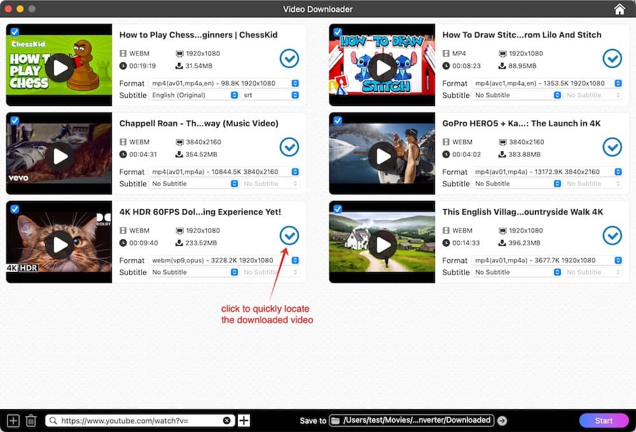
Task: Click the trash icon to clear tasks
Action: click(31, 420)
